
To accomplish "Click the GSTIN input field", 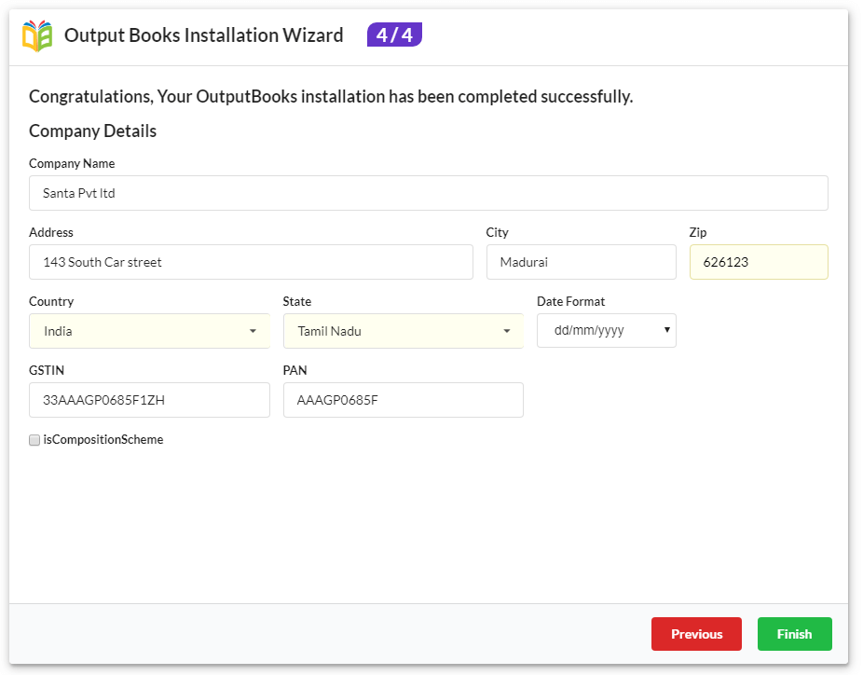I will pos(150,400).
